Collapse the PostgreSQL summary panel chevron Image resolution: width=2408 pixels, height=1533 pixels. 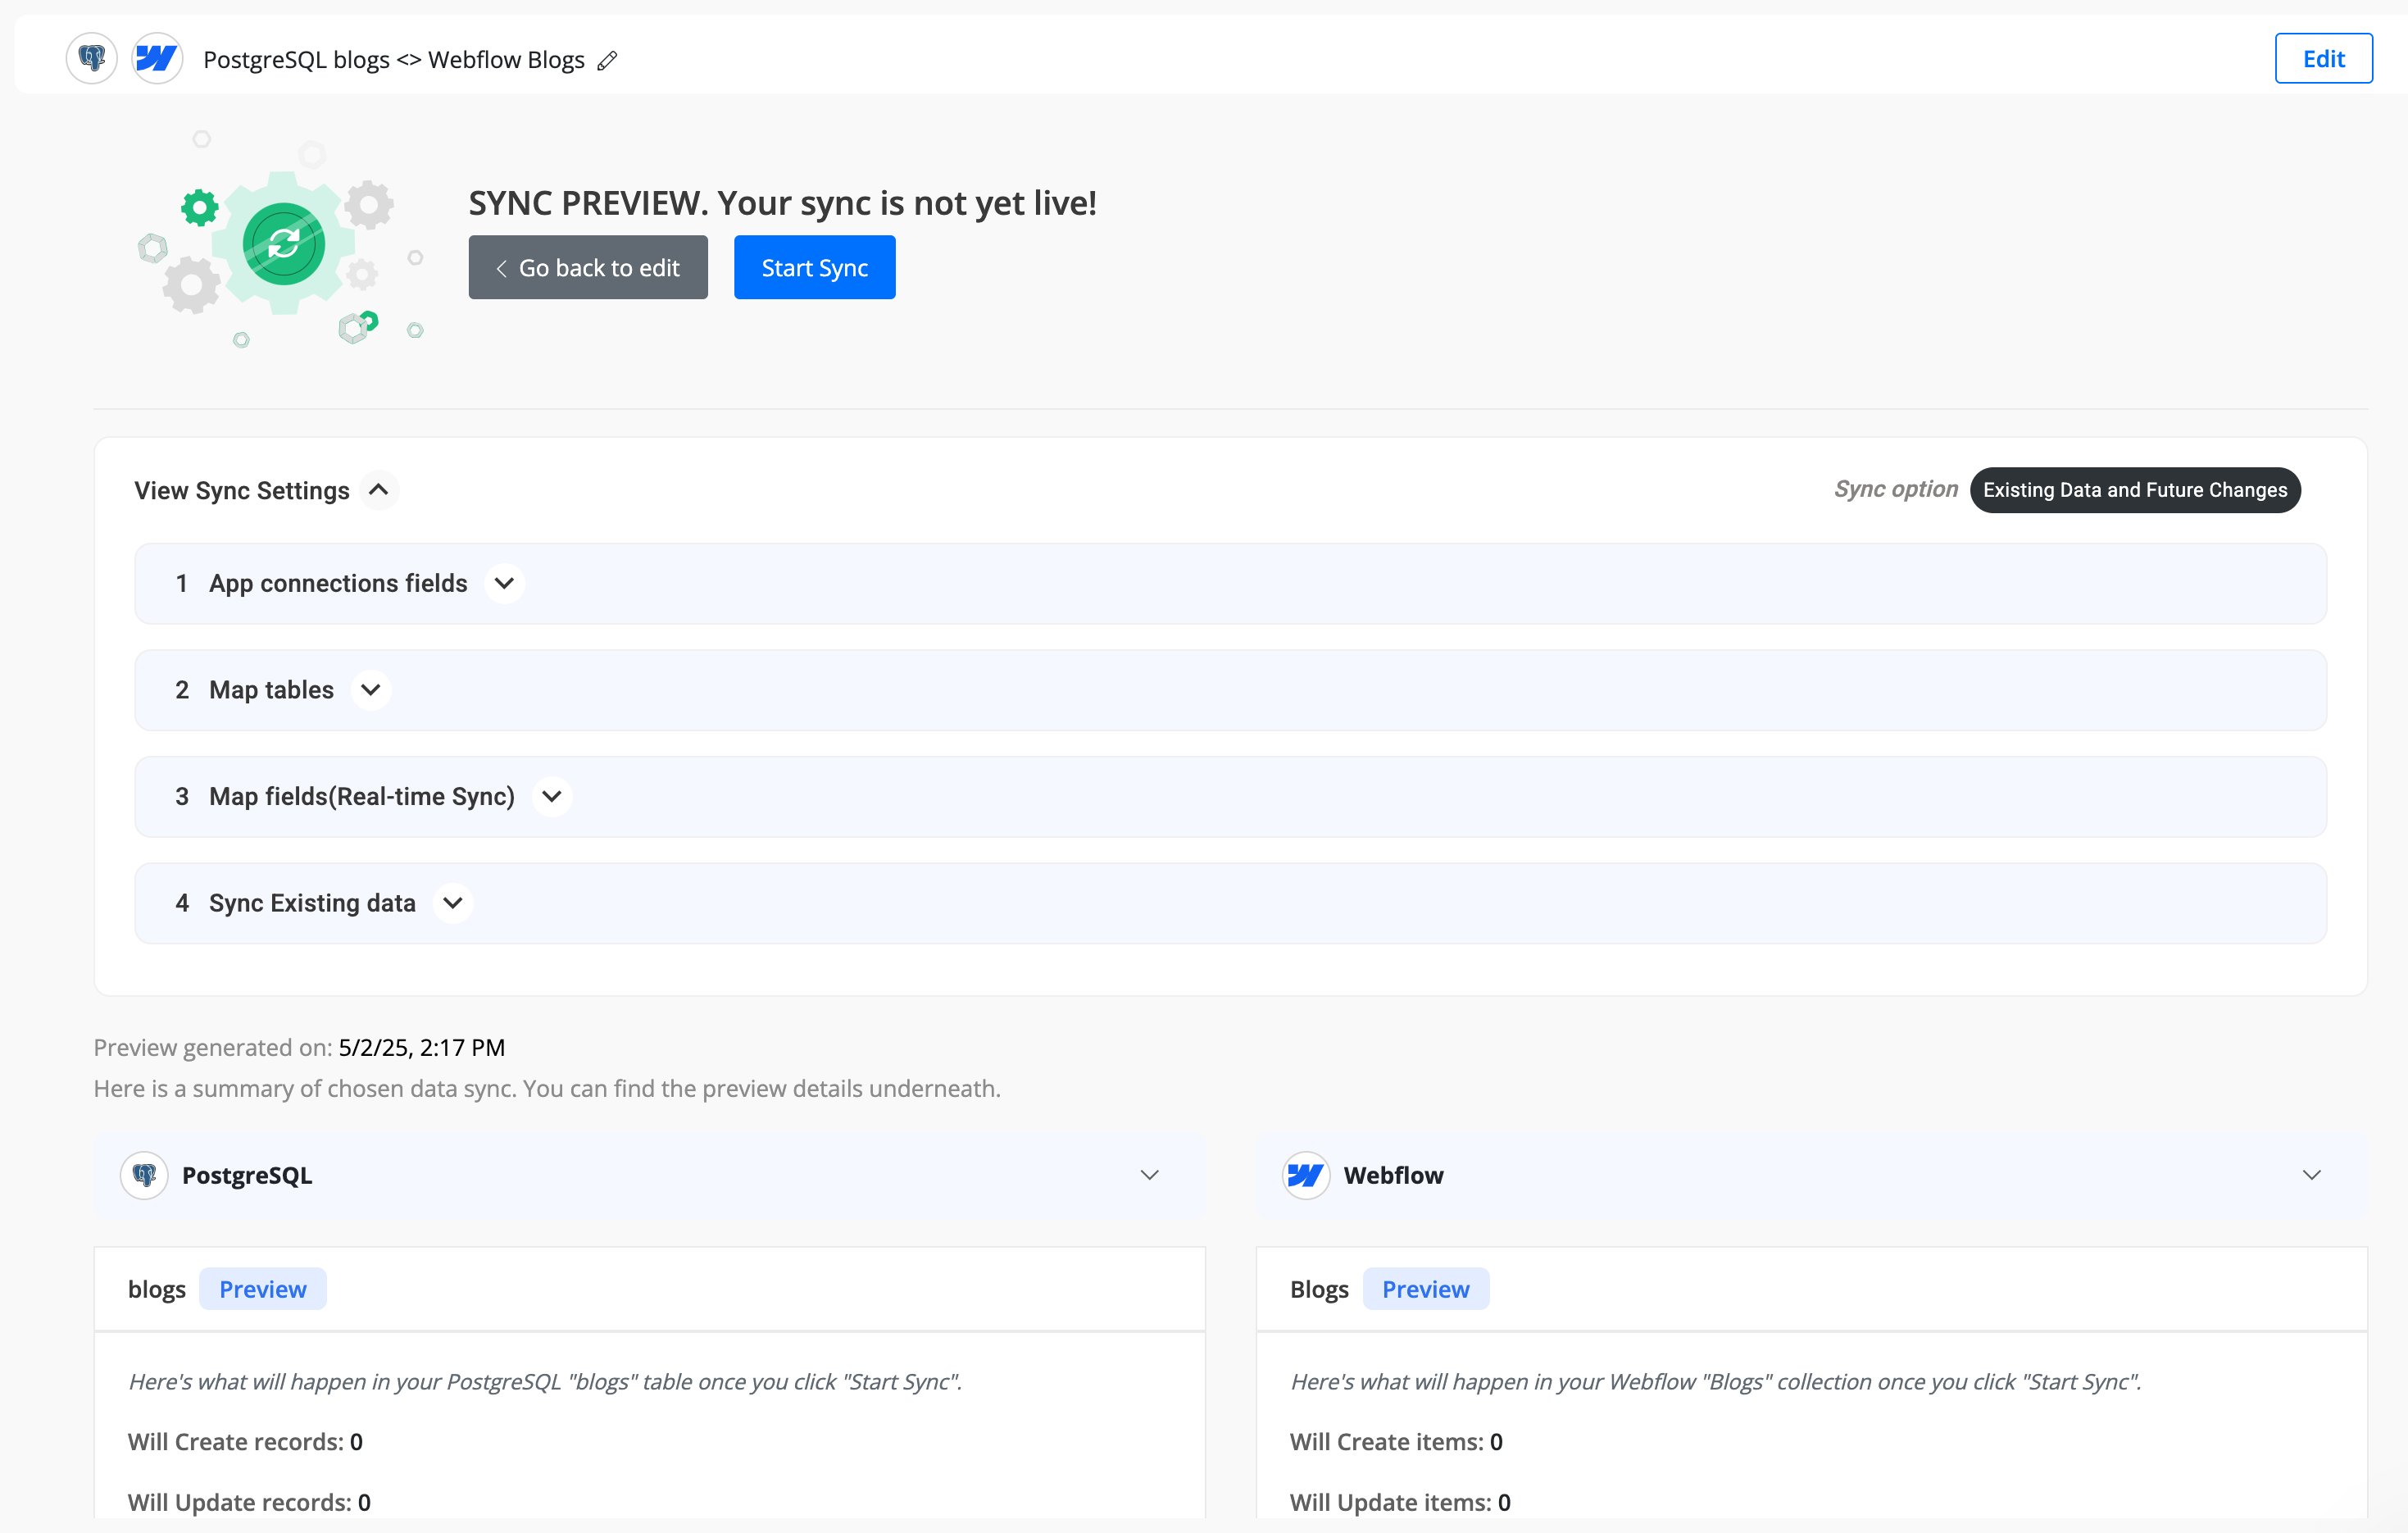(1150, 1175)
